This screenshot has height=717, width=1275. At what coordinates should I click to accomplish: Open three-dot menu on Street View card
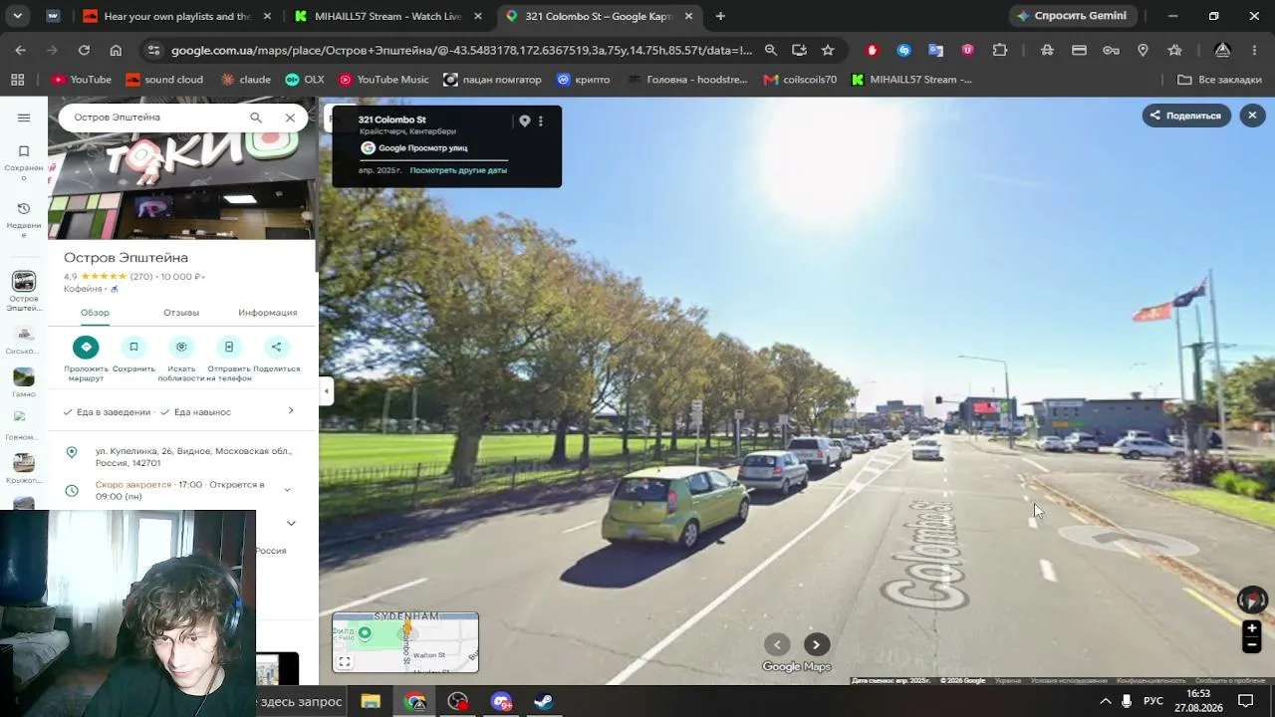[541, 120]
